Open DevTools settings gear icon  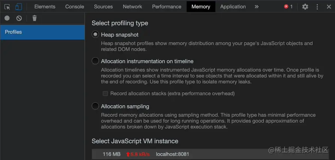coord(305,7)
